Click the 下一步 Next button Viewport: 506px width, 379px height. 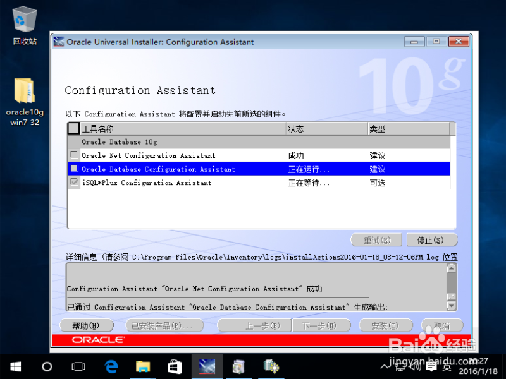click(x=321, y=325)
